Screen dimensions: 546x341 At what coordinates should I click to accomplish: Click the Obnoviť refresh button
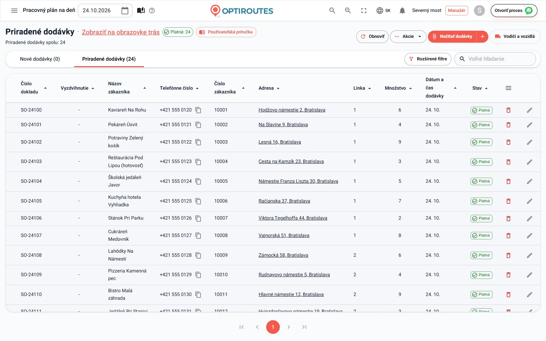(x=372, y=36)
